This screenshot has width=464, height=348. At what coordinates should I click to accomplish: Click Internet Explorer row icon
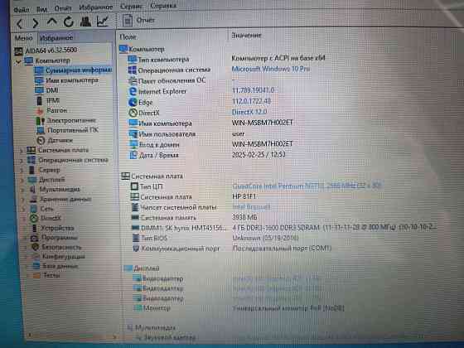tap(133, 91)
